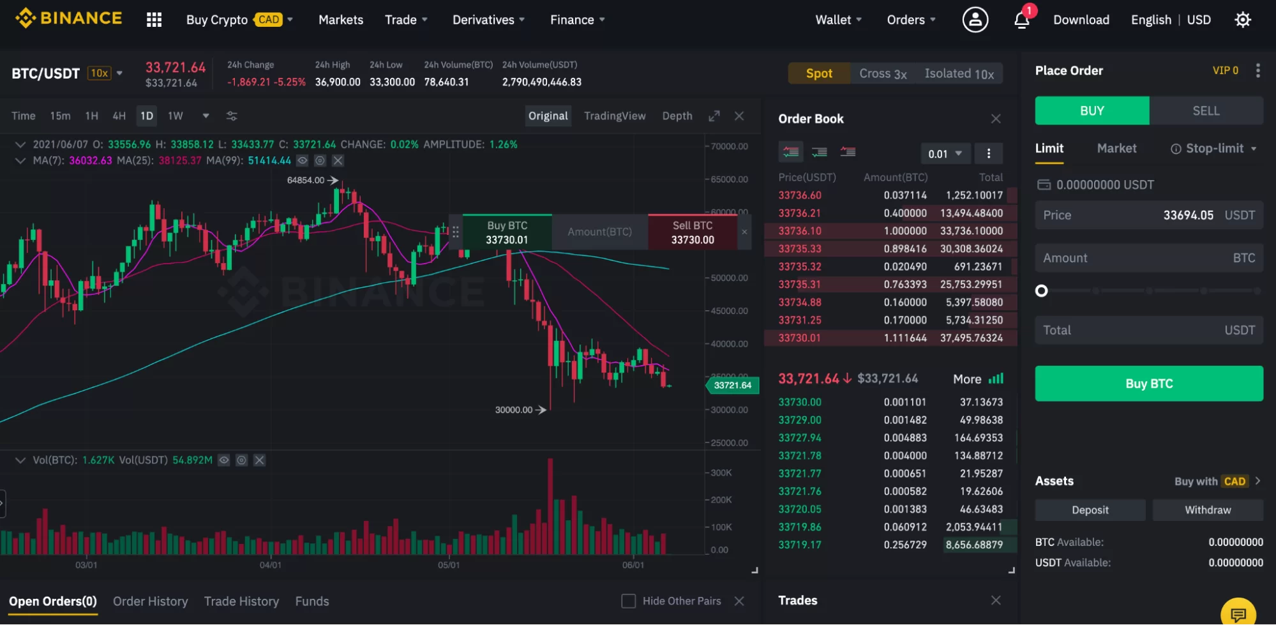The image size is (1276, 625).
Task: Select Isolated 10x margin mode
Action: (x=959, y=73)
